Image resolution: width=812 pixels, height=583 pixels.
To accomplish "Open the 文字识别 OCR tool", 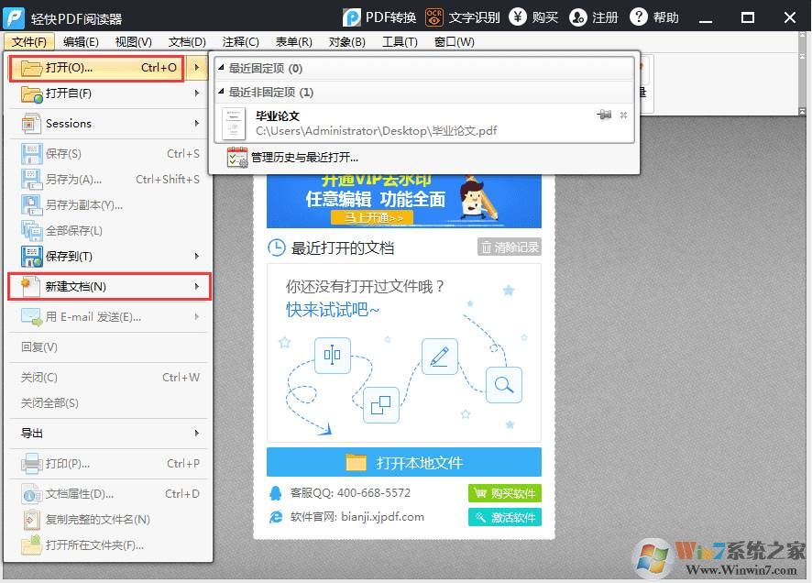I will click(434, 17).
